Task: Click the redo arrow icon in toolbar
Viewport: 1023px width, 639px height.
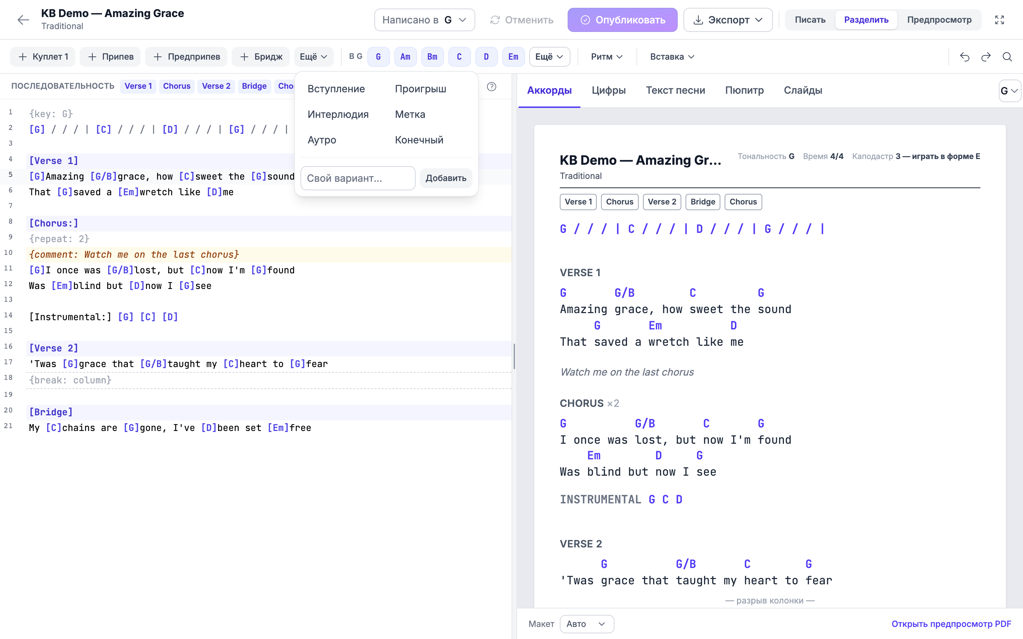Action: coord(986,57)
